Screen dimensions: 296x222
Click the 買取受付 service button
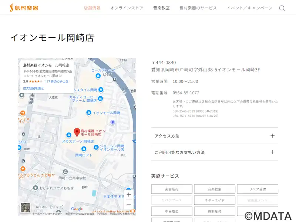(x=215, y=211)
